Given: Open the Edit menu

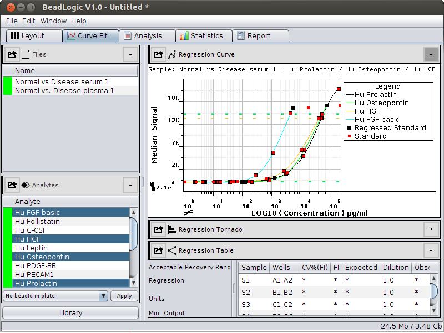Looking at the screenshot, I should click(x=29, y=21).
